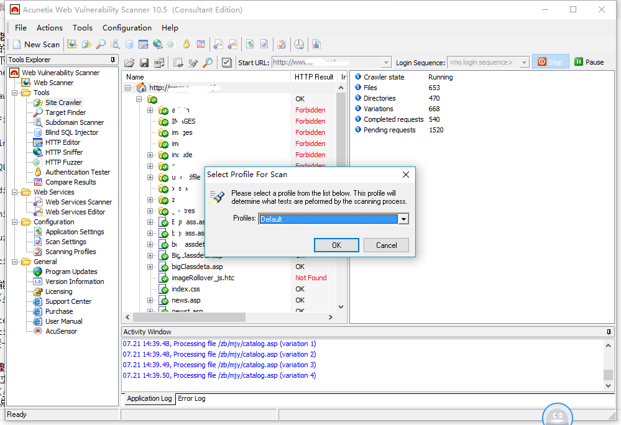Open Target Finder magnifier toolbar icon
The height and width of the screenshot is (425, 621).
[101, 44]
